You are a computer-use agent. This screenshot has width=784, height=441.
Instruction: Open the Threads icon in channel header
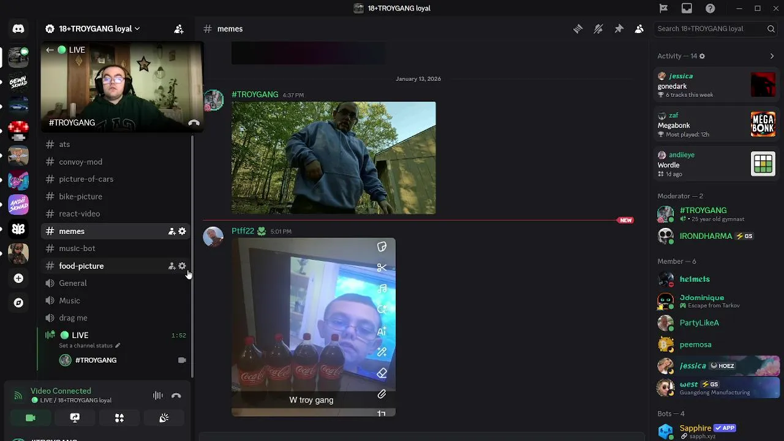[x=578, y=29]
